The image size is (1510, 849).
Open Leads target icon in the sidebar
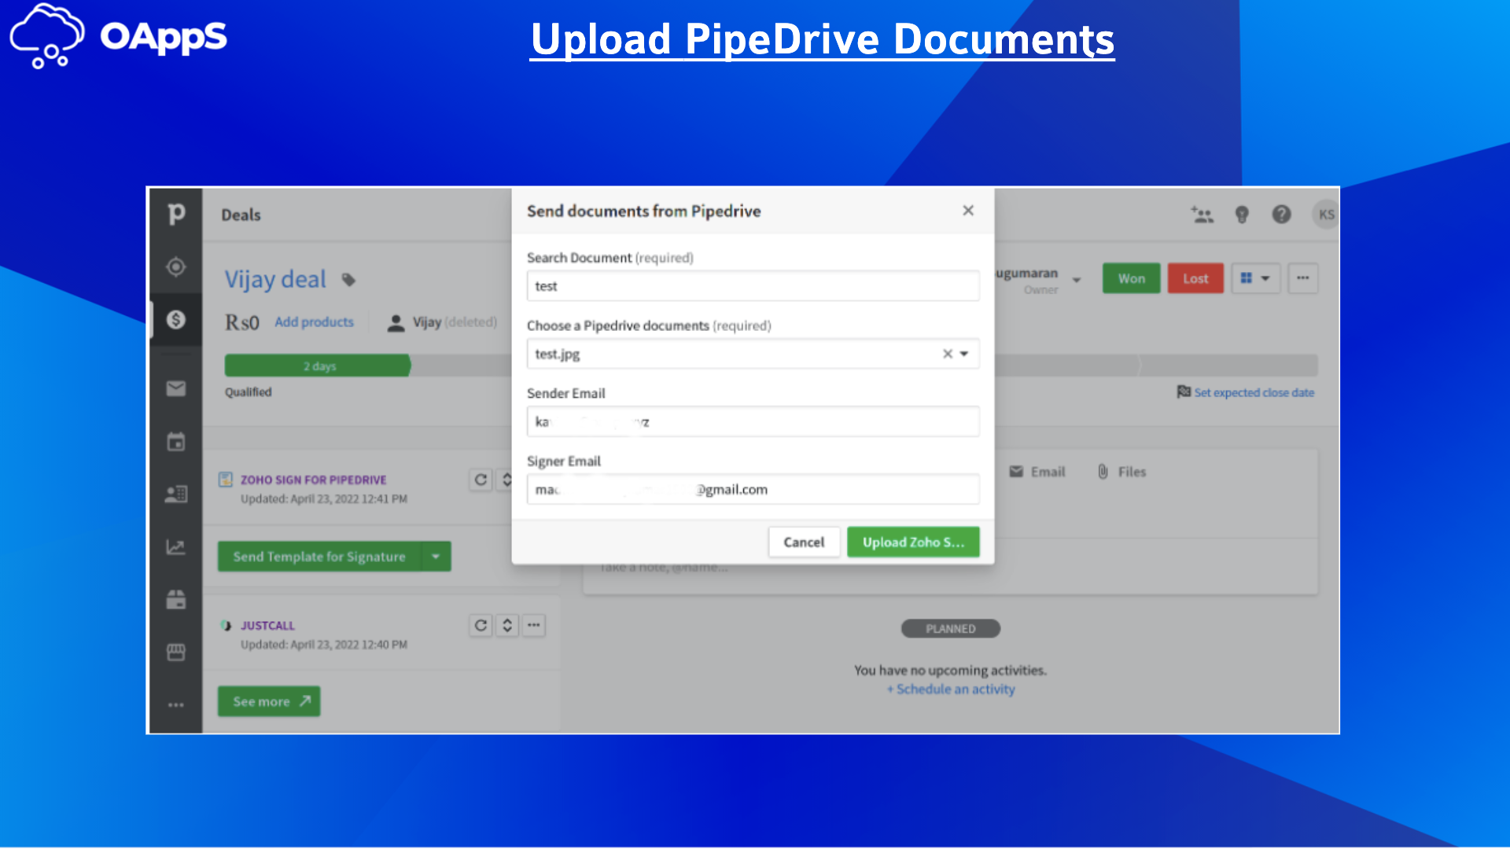pyautogui.click(x=176, y=267)
